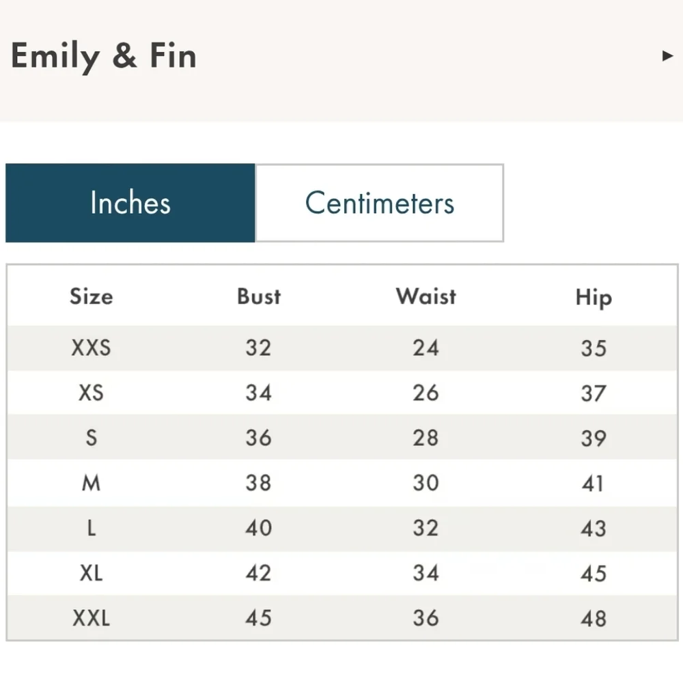Viewport: 683px width, 683px height.
Task: Click the arrow next to Emily & Fin
Action: [668, 56]
